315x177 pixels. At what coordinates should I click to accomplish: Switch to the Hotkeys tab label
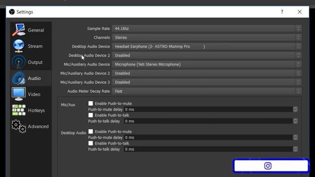click(x=36, y=110)
